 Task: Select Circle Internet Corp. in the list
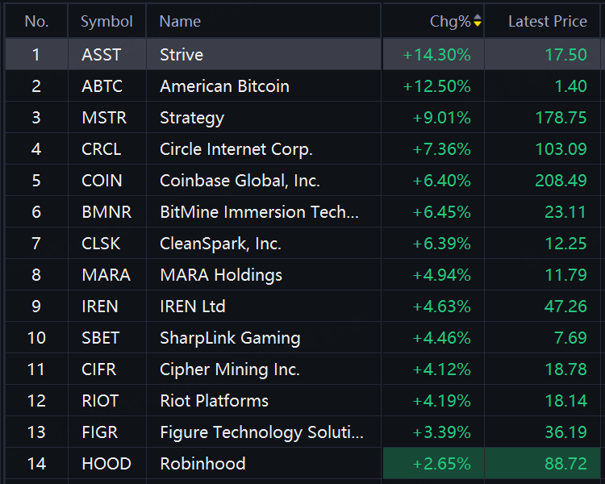pos(236,149)
